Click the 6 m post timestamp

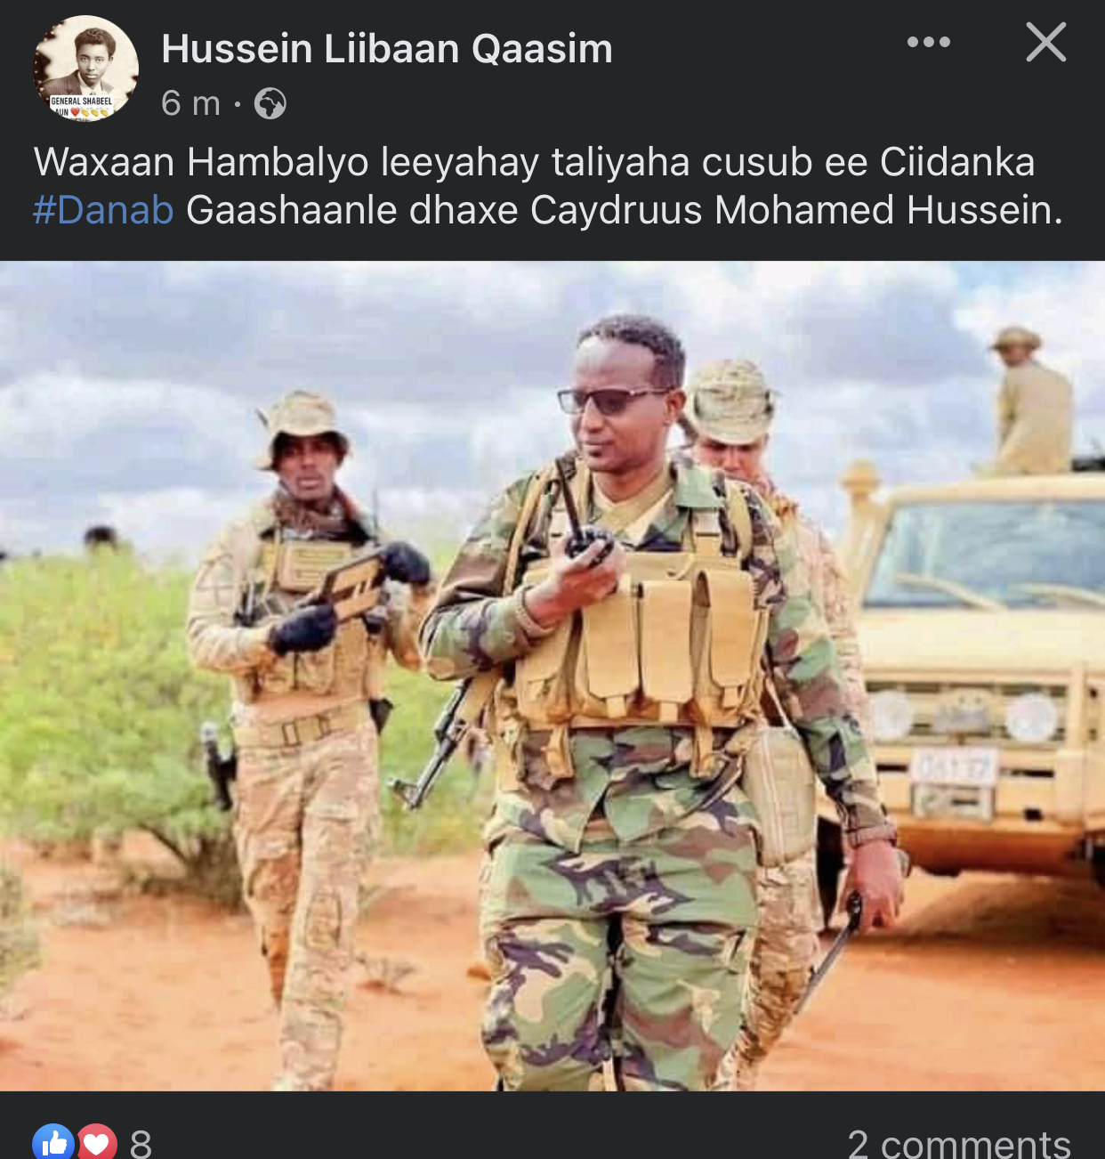[190, 104]
